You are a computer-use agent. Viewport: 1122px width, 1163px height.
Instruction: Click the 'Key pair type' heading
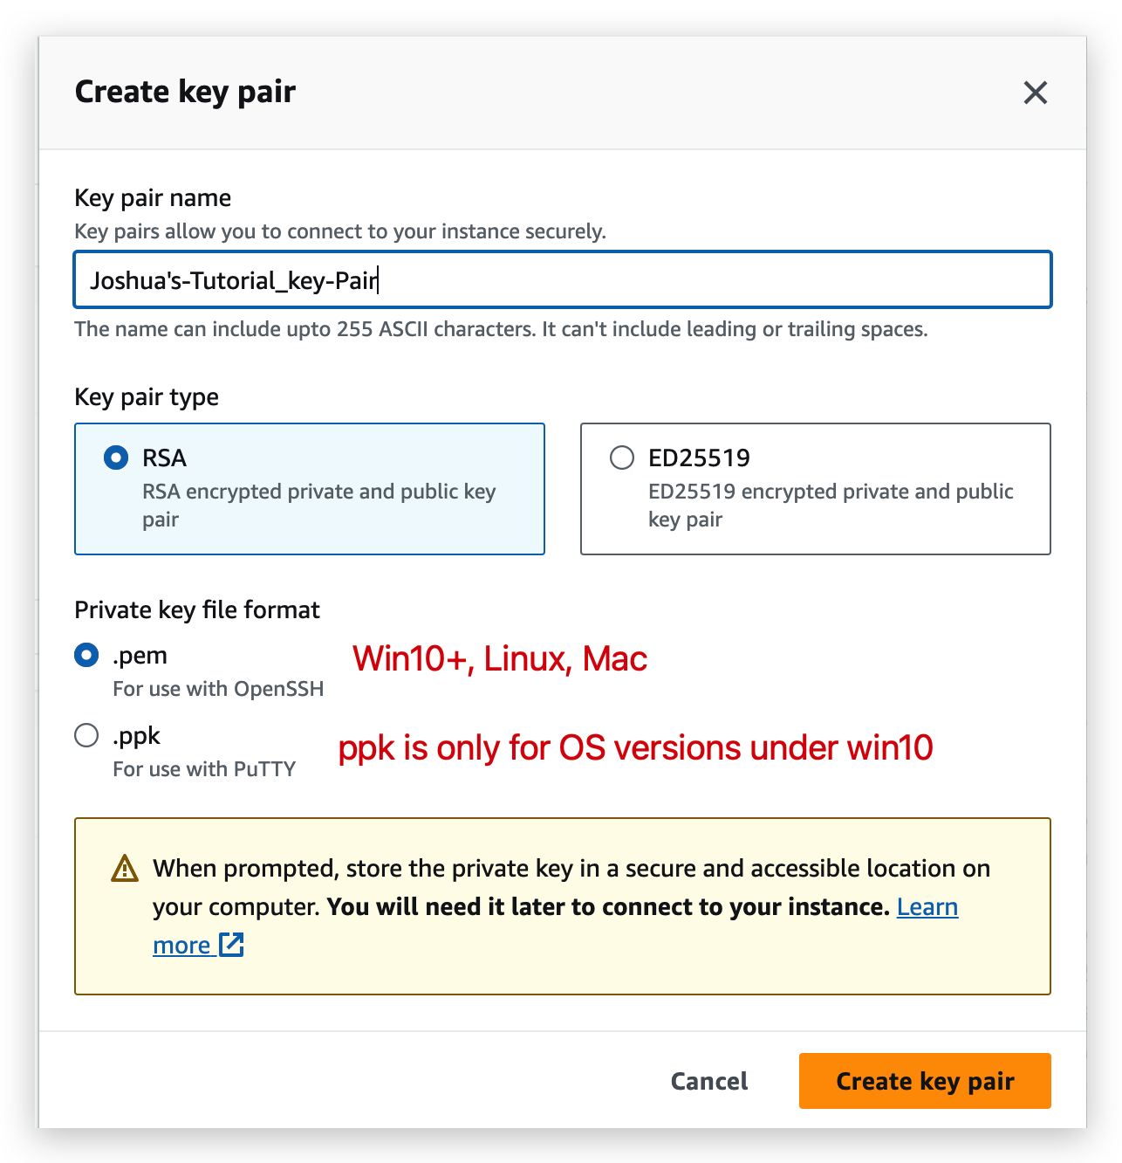click(x=146, y=396)
